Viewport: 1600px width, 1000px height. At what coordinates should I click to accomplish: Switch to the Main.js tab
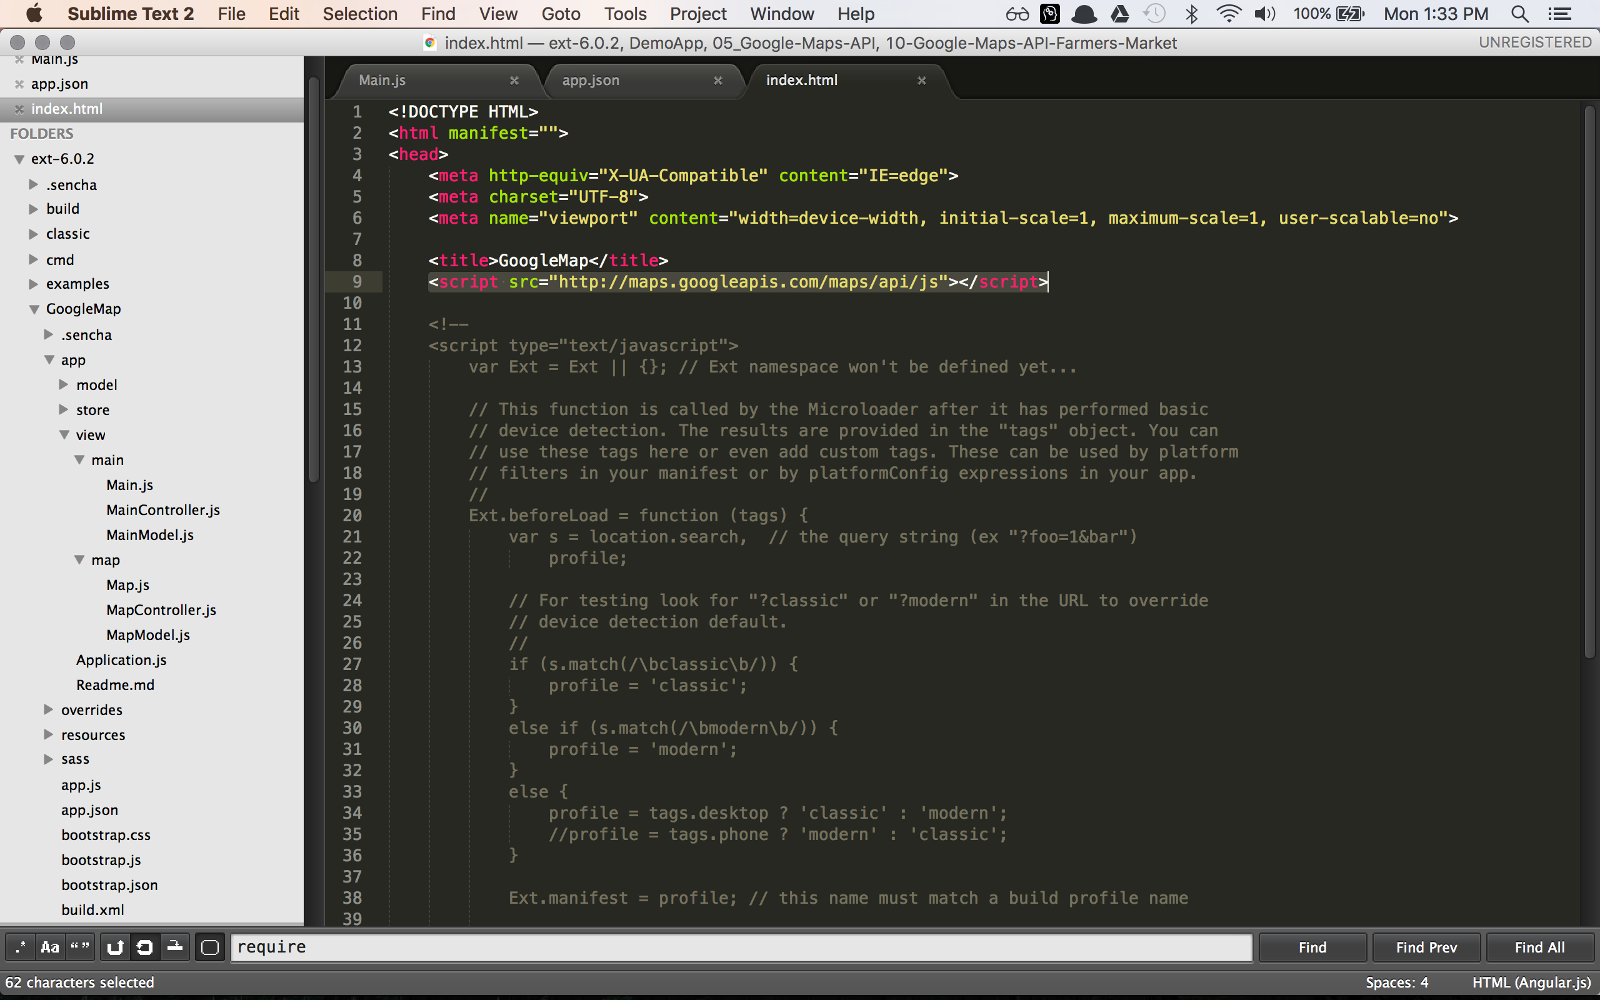(x=382, y=80)
